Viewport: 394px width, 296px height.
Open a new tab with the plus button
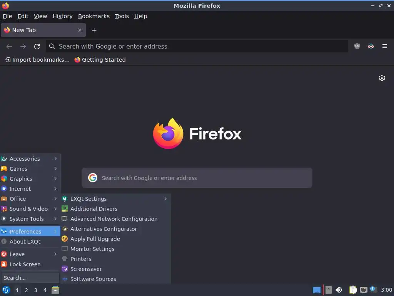(x=94, y=30)
